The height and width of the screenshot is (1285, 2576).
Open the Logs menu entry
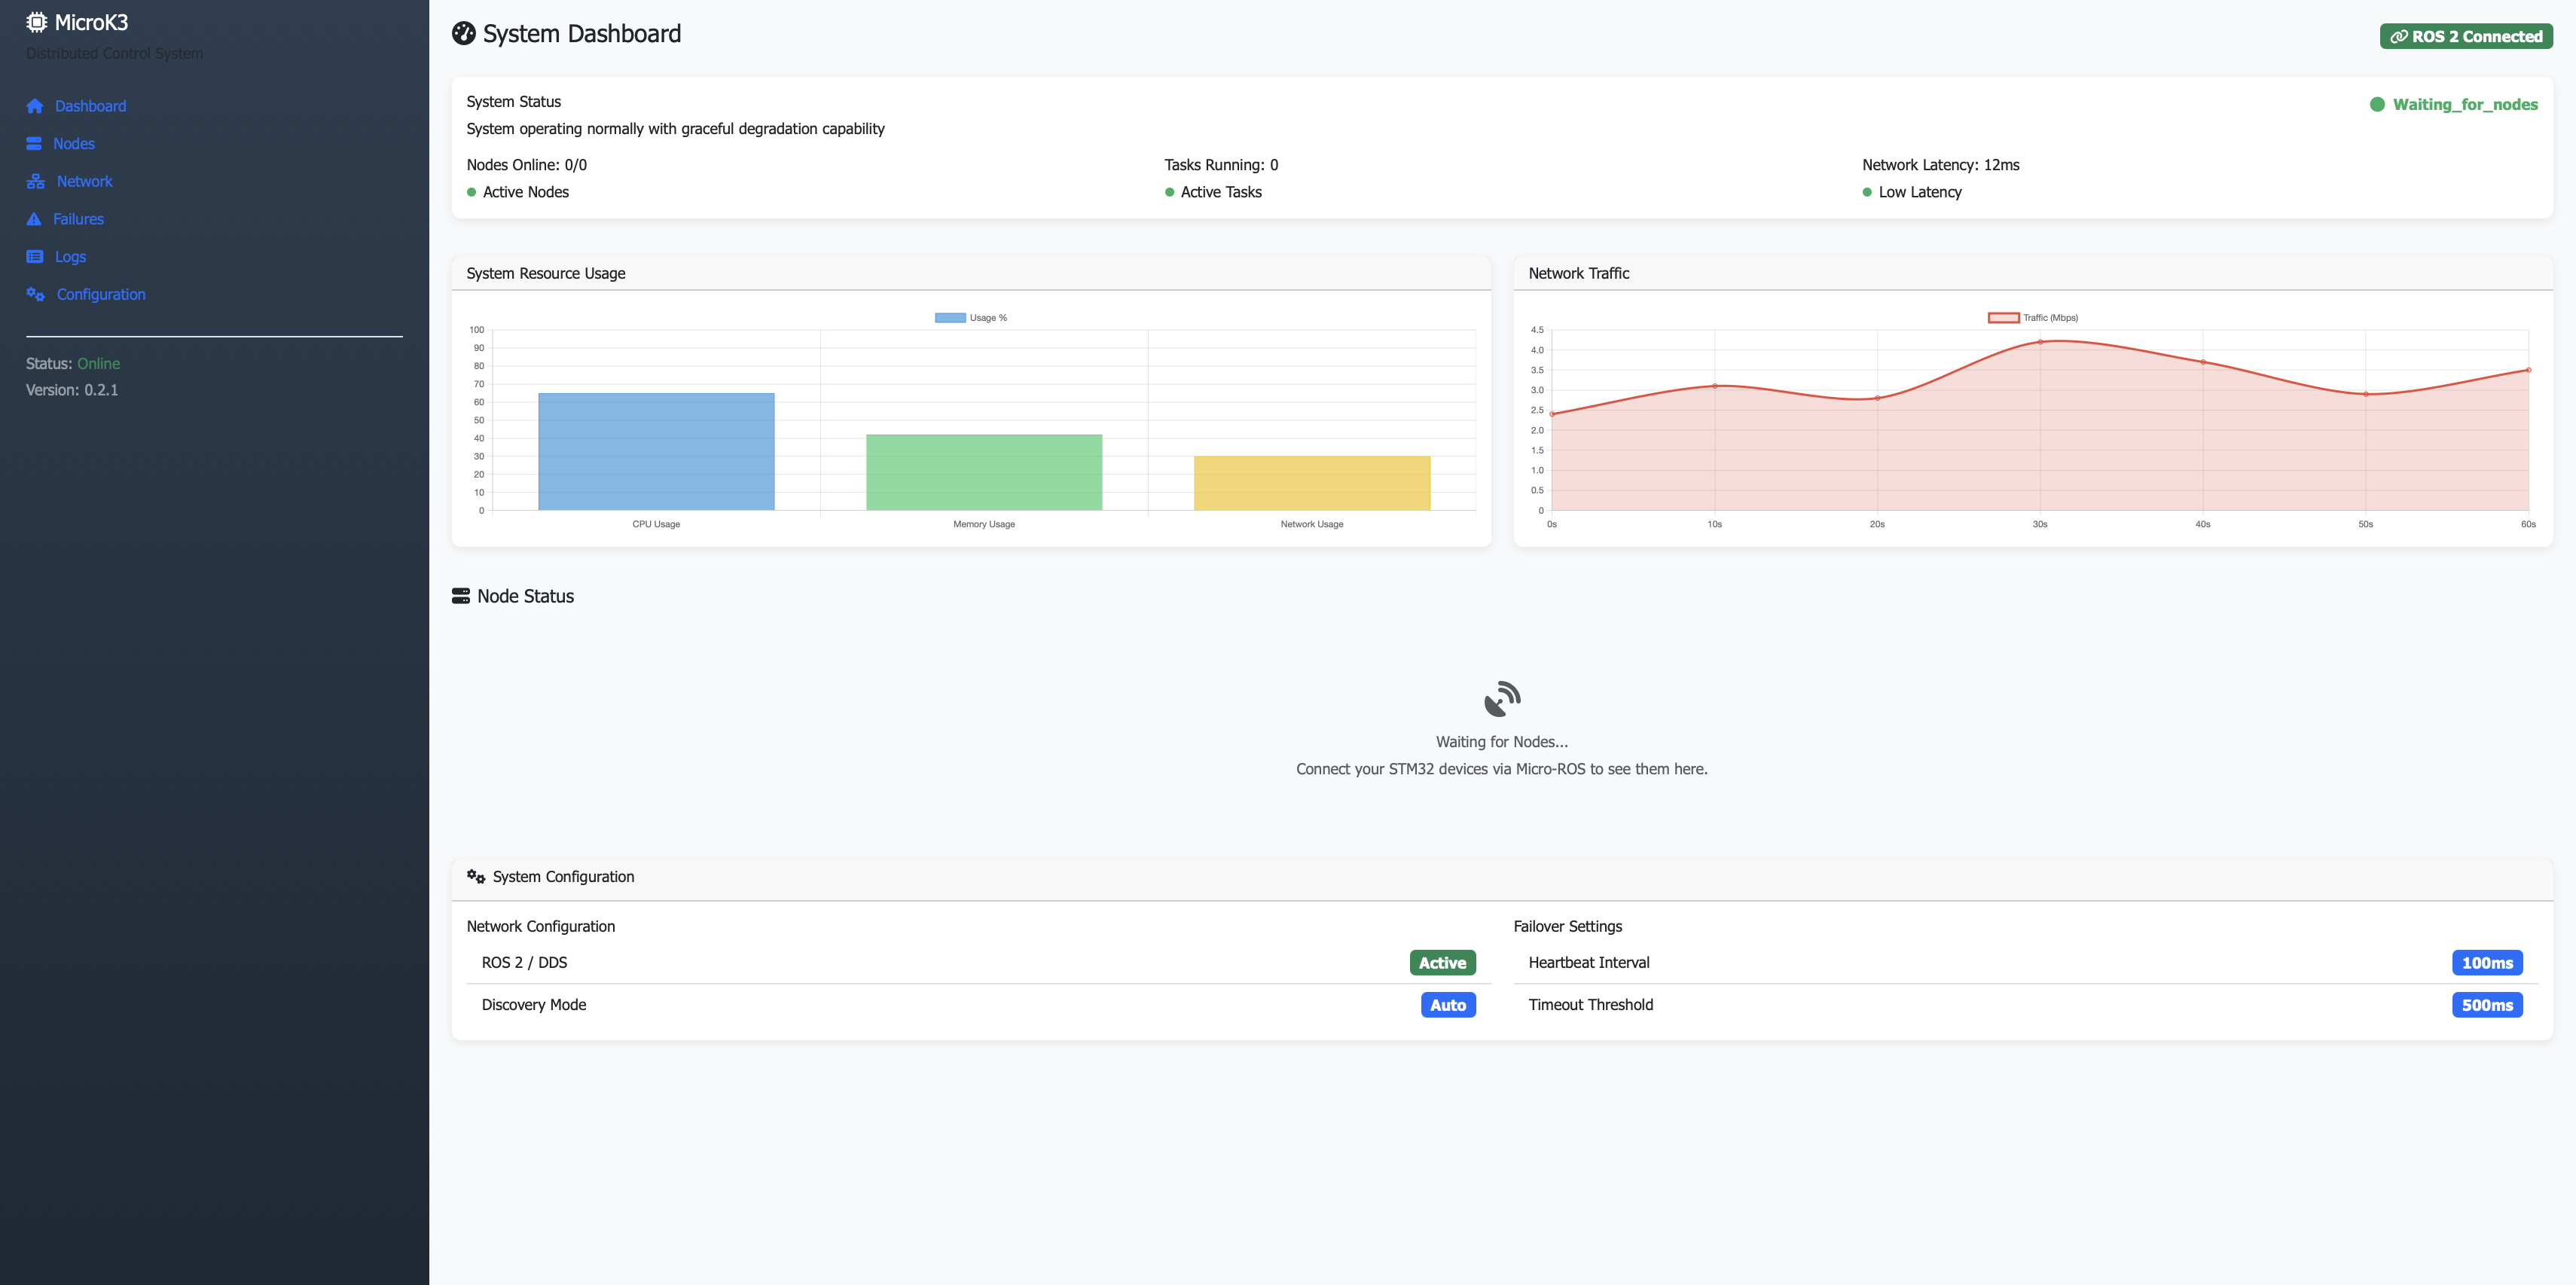[70, 257]
